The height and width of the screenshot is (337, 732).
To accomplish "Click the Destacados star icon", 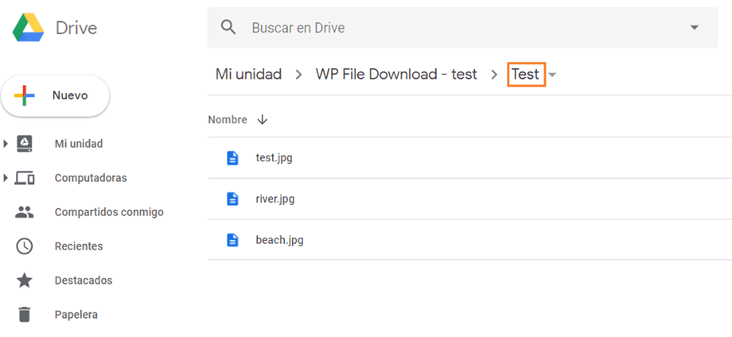I will click(25, 281).
